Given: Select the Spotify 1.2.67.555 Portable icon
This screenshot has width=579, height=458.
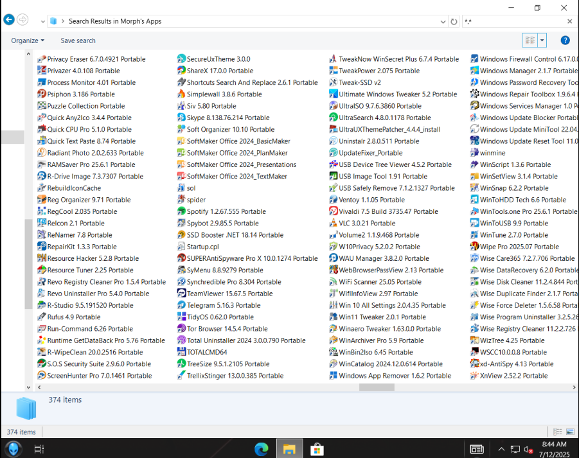Looking at the screenshot, I should [x=181, y=211].
